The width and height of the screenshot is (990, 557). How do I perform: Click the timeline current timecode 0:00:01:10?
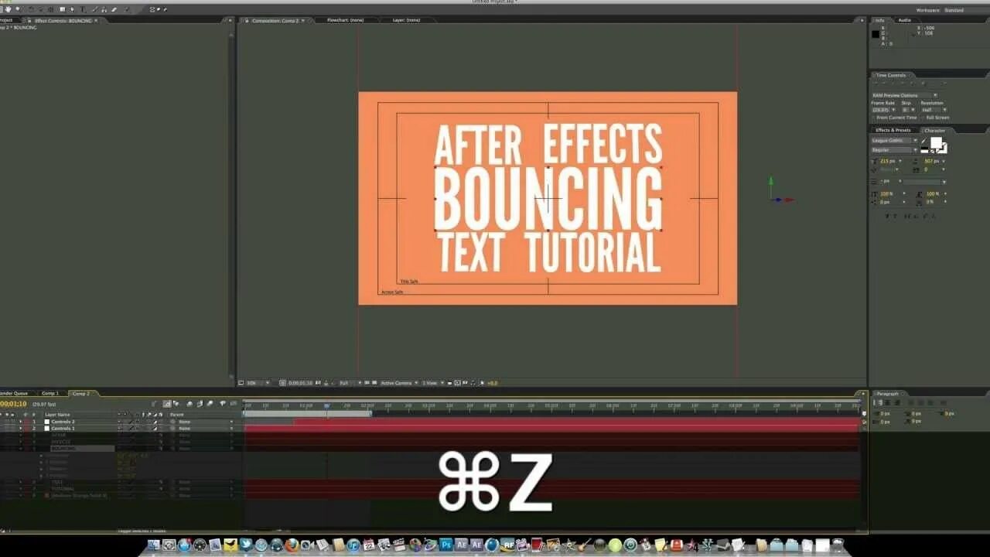pyautogui.click(x=13, y=404)
